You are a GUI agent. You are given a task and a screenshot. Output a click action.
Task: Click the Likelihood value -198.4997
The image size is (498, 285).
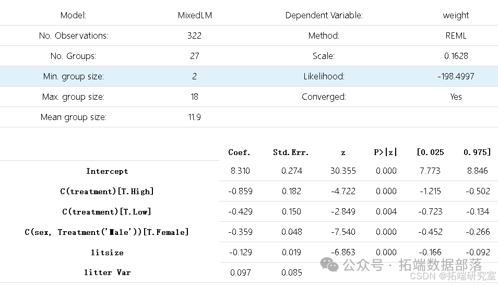[456, 76]
